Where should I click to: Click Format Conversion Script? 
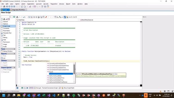point(50,88)
